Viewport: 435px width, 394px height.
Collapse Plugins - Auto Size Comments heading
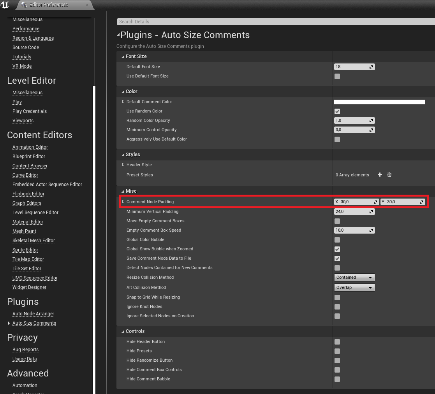click(x=118, y=35)
